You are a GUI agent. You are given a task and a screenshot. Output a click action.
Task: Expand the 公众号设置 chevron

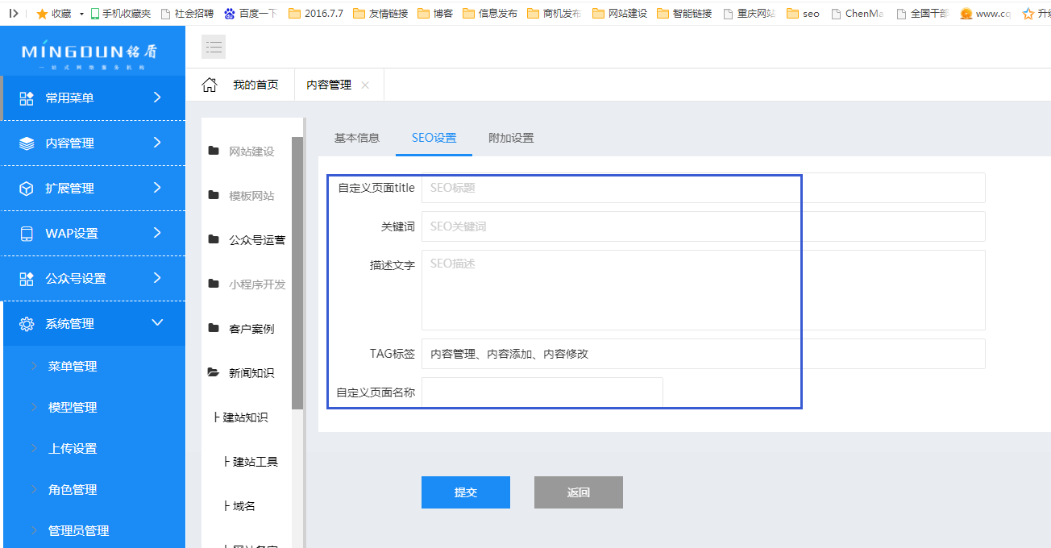[x=157, y=278]
